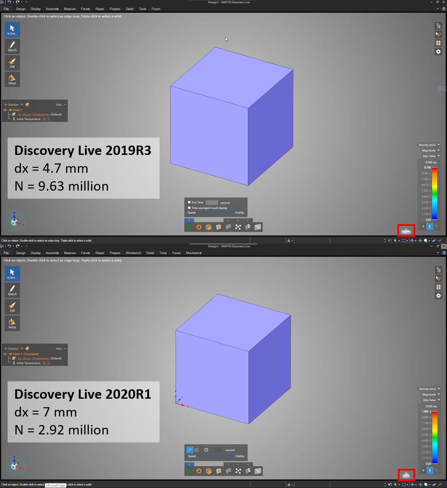This screenshot has width=447, height=488.
Task: Toggle the color-bar legend button in bottom window
Action: [x=430, y=471]
